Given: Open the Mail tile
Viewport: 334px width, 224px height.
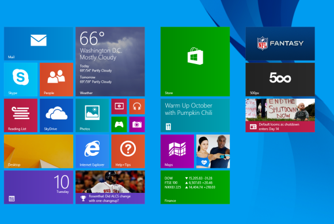Looking at the screenshot, I should click(x=39, y=43).
